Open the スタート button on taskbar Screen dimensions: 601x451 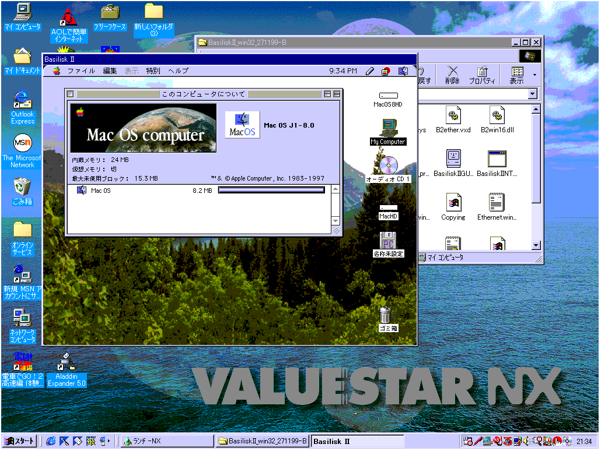19,441
